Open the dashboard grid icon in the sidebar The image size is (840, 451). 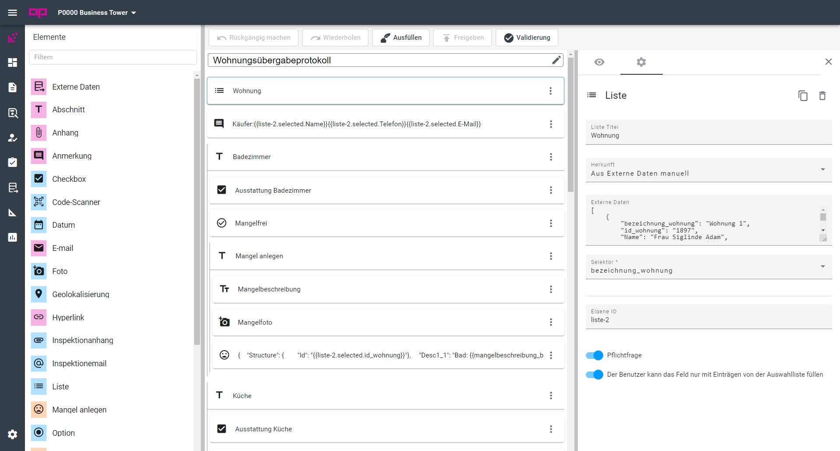pyautogui.click(x=13, y=62)
